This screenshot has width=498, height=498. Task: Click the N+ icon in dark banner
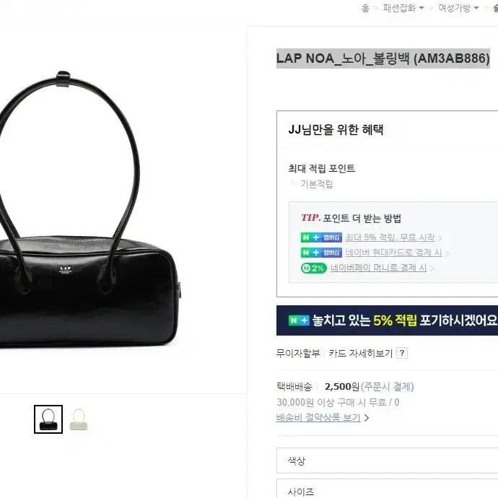[x=299, y=320]
